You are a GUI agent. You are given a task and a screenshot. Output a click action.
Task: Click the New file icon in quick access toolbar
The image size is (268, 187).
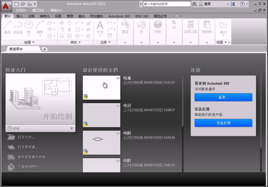(17, 4)
